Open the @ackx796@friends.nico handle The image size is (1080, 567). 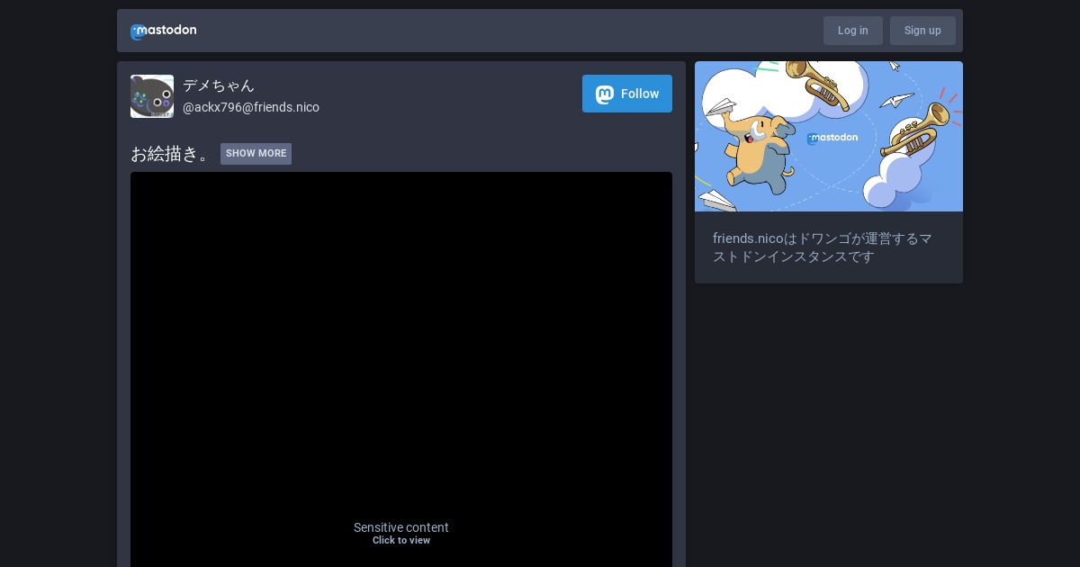click(x=251, y=107)
